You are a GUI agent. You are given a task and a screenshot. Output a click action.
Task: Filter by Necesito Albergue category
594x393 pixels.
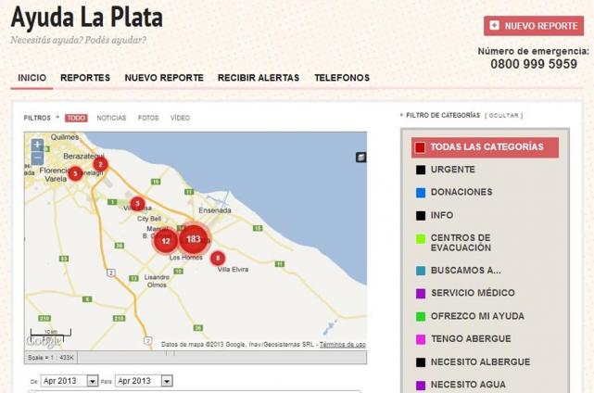pyautogui.click(x=480, y=361)
